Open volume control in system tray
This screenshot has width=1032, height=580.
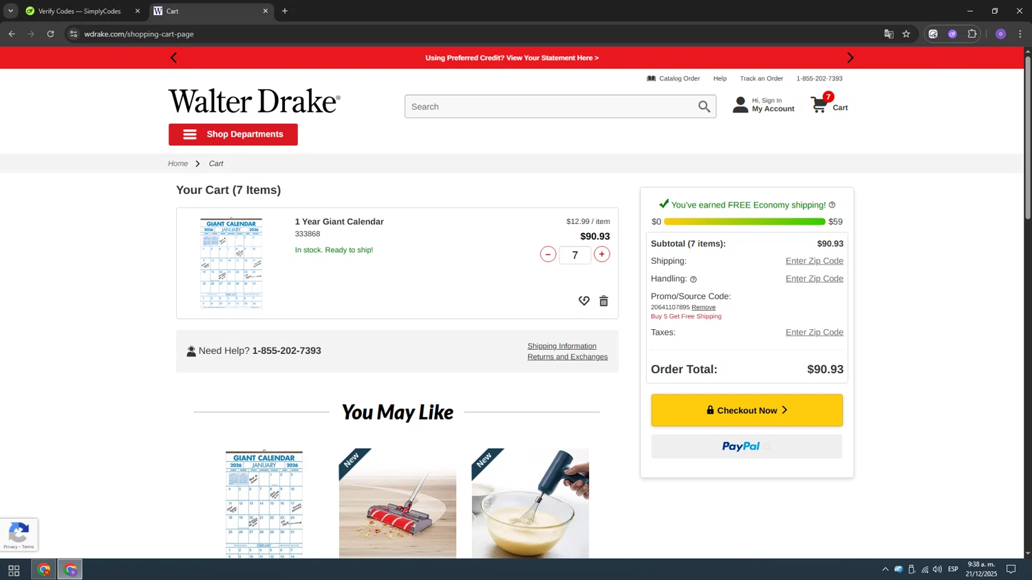click(x=937, y=570)
